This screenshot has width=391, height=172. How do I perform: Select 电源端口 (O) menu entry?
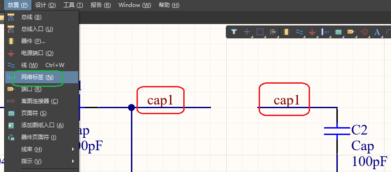(42, 53)
